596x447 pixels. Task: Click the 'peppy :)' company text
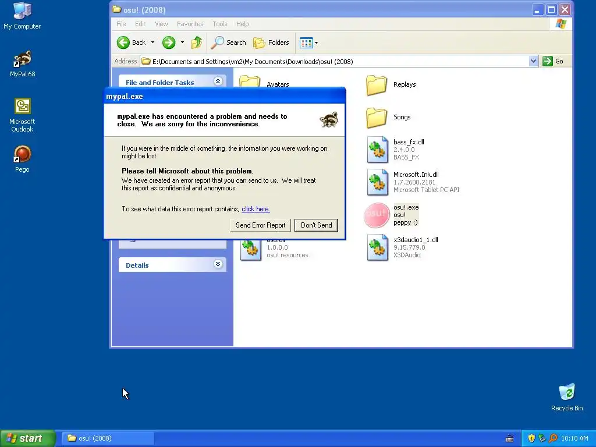406,222
